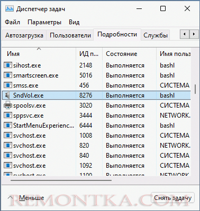Select the spoolsv.exe process name
Image resolution: width=200 pixels, height=211 pixels.
30,105
